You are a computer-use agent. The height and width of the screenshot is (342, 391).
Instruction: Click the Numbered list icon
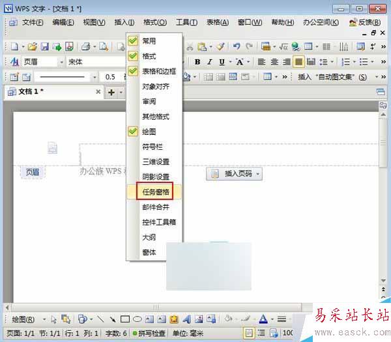[345, 62]
